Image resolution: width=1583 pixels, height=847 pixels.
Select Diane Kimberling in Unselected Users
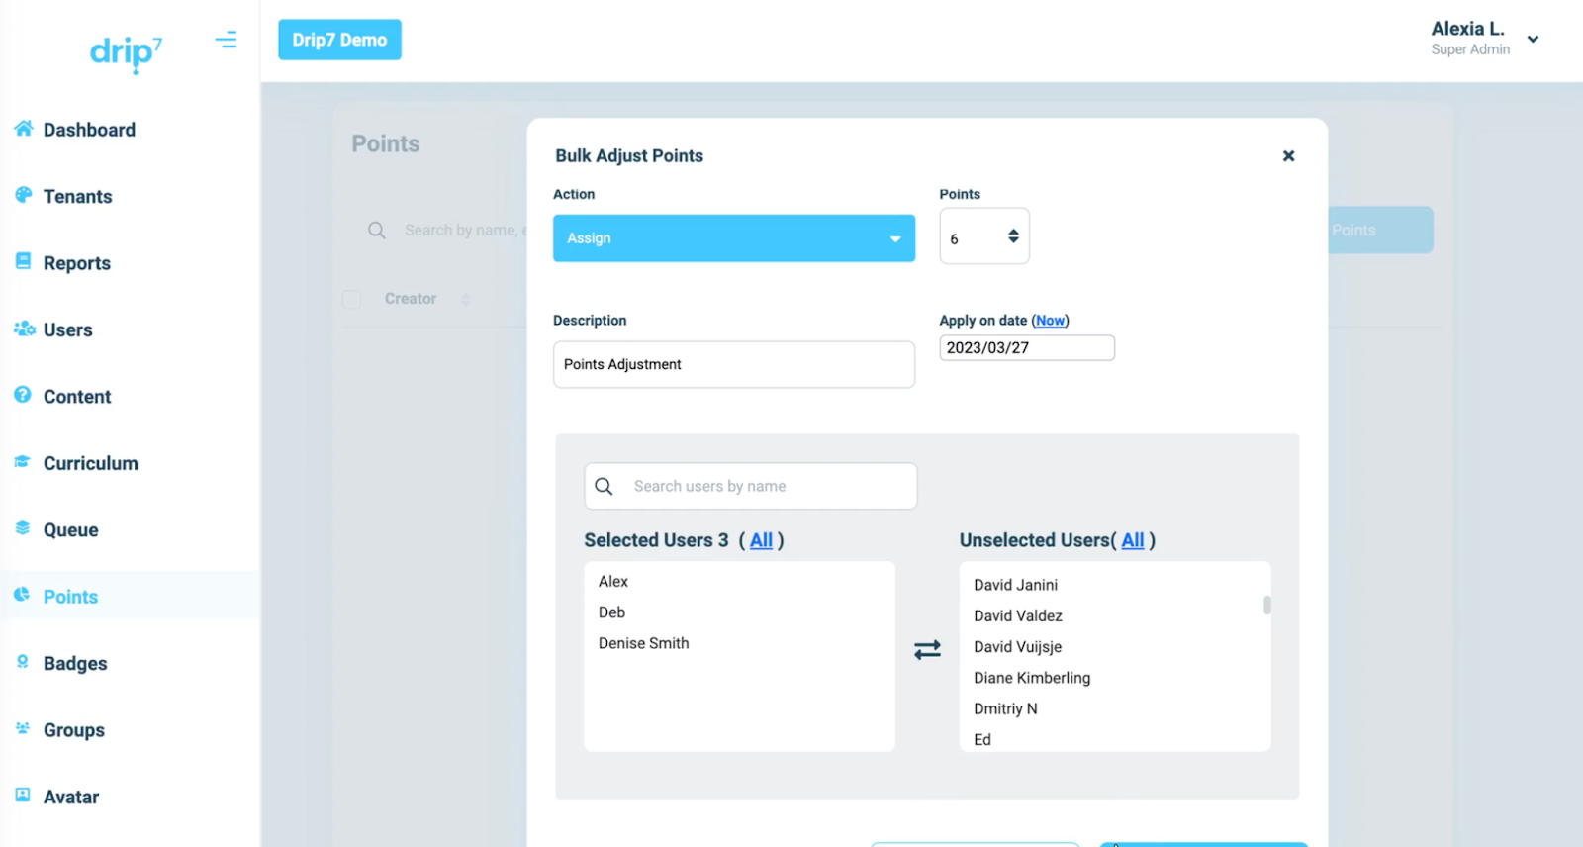tap(1032, 678)
